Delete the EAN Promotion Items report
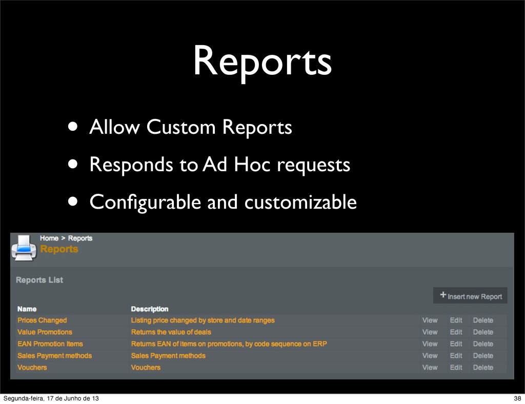 pyautogui.click(x=483, y=344)
